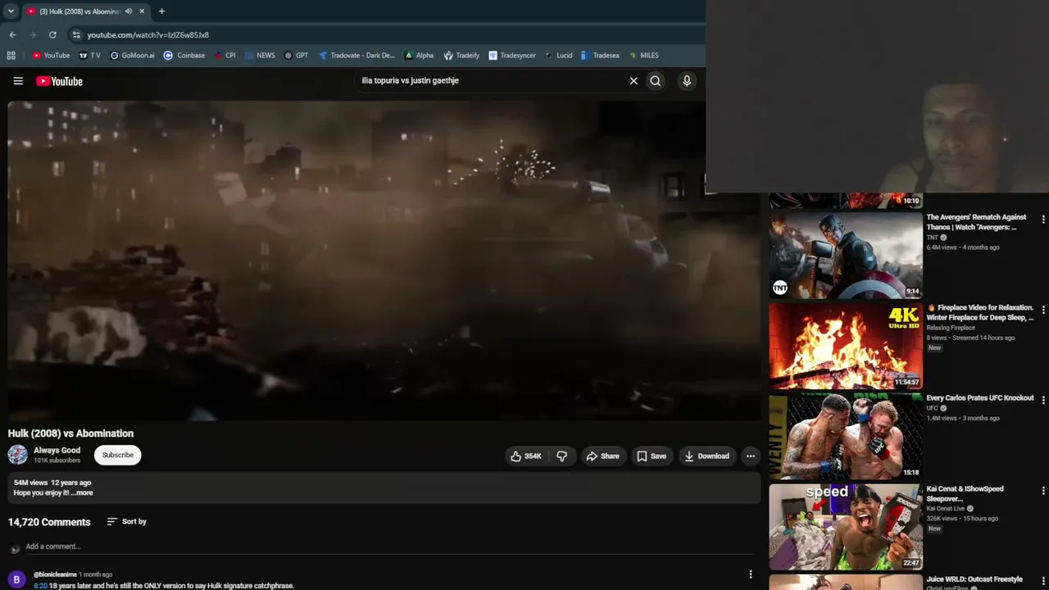Screen dimensions: 1049x590
Task: Visit the Relaxing Fireplace channel
Action: (x=951, y=328)
